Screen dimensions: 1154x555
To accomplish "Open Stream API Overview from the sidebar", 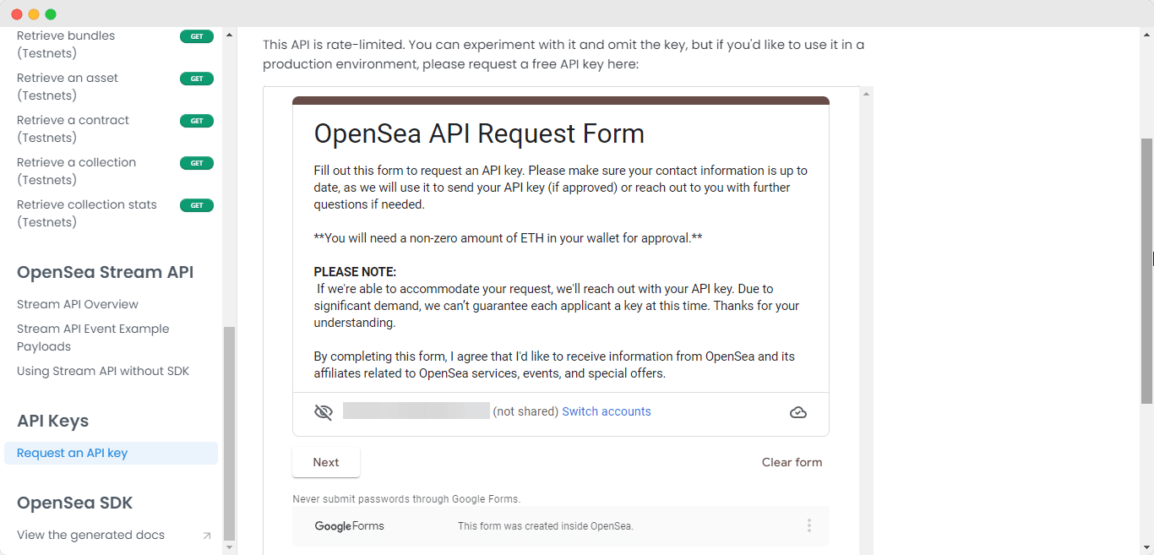I will 77,303.
